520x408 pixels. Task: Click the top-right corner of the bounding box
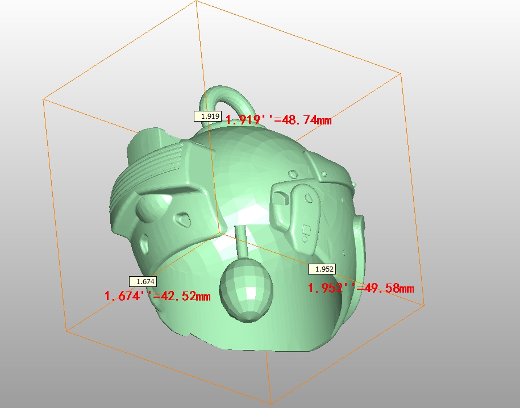(x=402, y=73)
